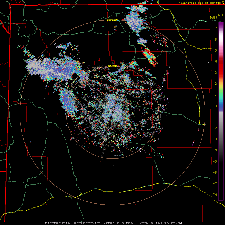Click the 5 value on the color scale
This screenshot has height=225, width=225.
(216, 50)
